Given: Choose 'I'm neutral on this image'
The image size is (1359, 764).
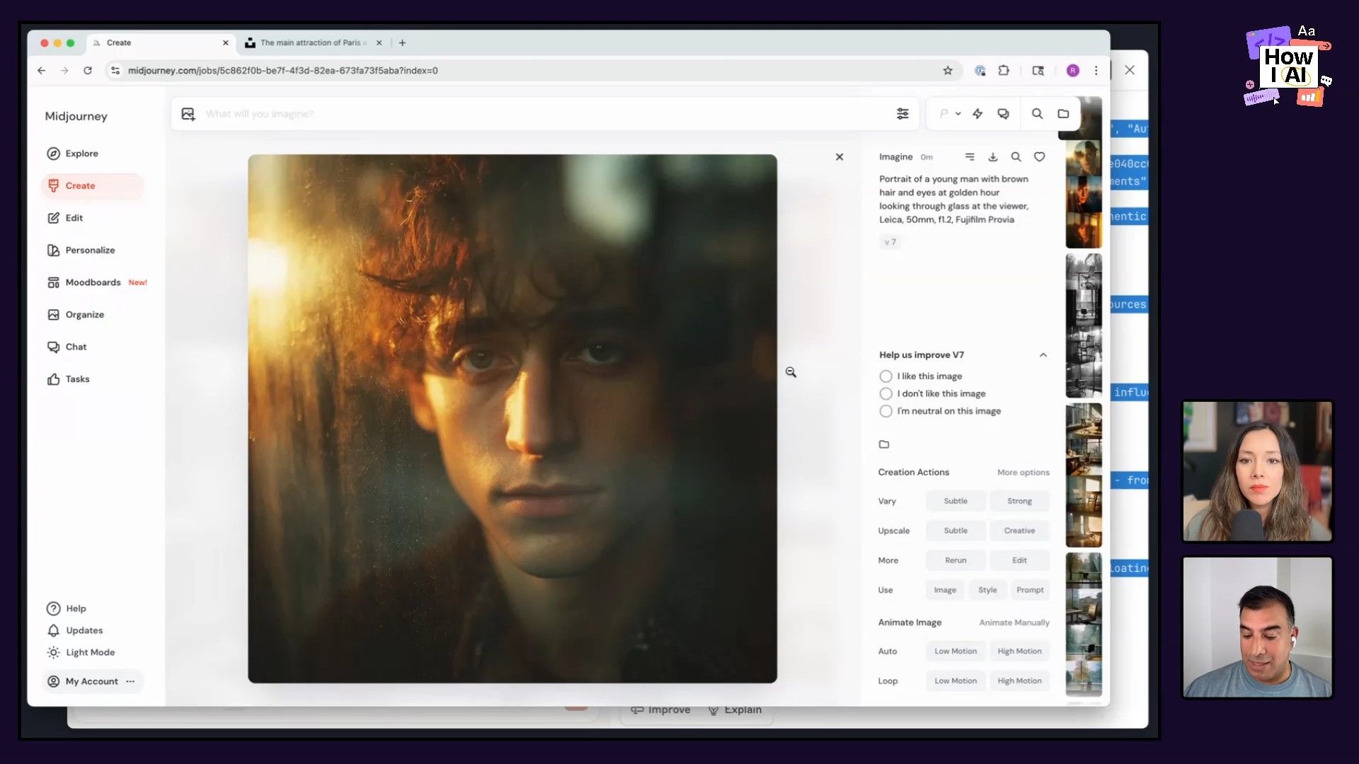Looking at the screenshot, I should (x=885, y=411).
